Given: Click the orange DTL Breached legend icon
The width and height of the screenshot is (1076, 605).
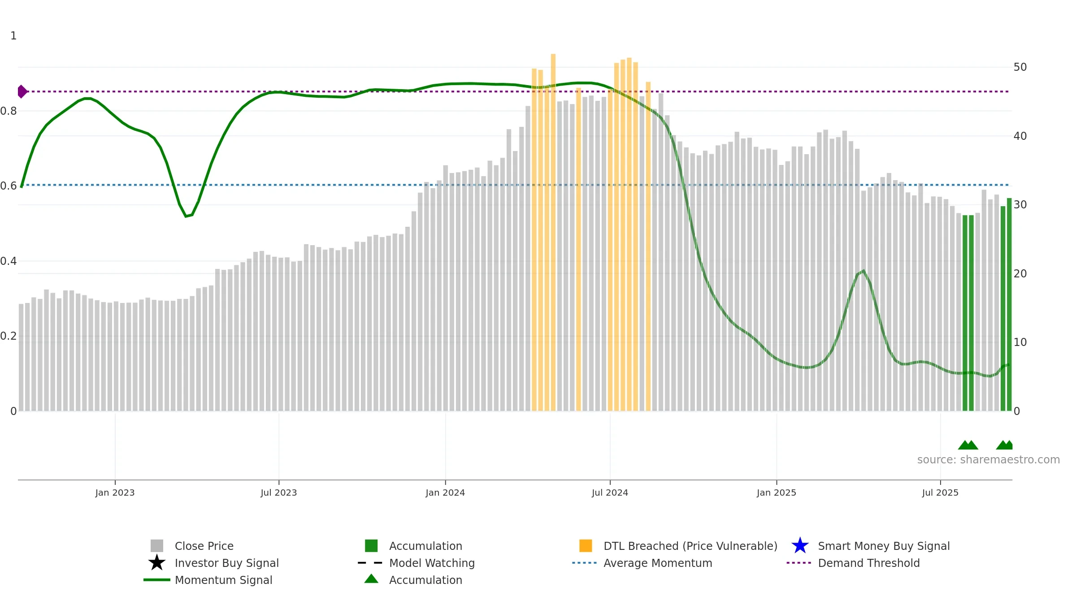Looking at the screenshot, I should [586, 546].
